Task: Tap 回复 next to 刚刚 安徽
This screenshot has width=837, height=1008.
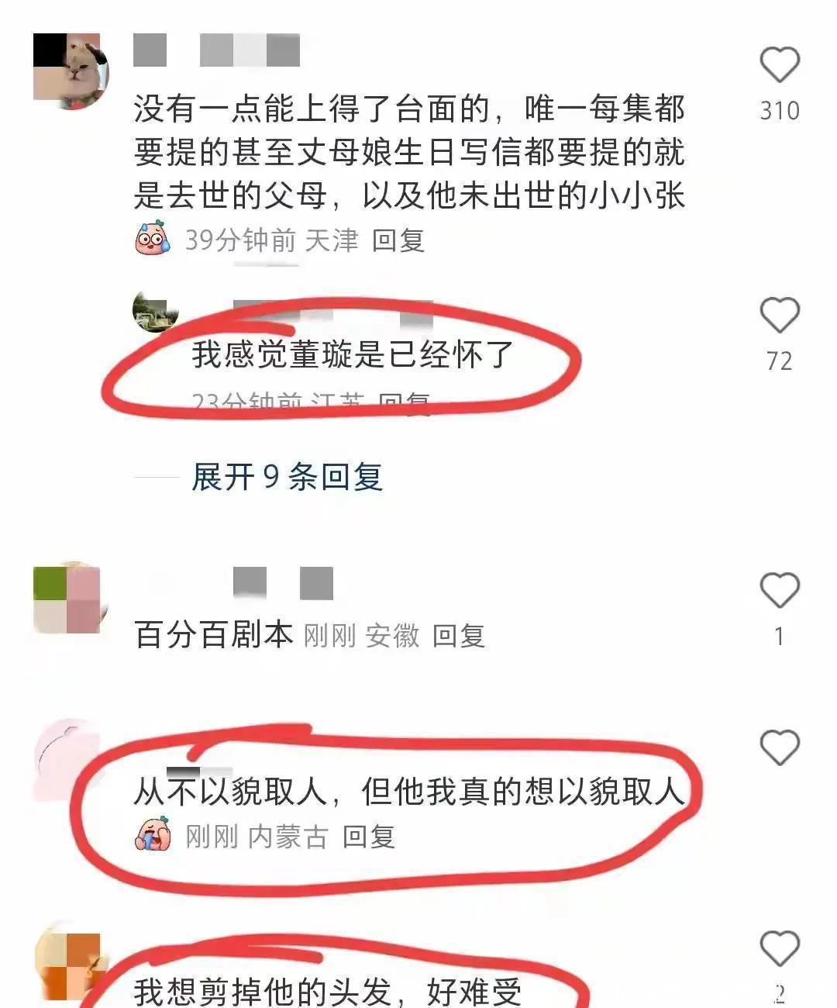Action: pyautogui.click(x=458, y=637)
